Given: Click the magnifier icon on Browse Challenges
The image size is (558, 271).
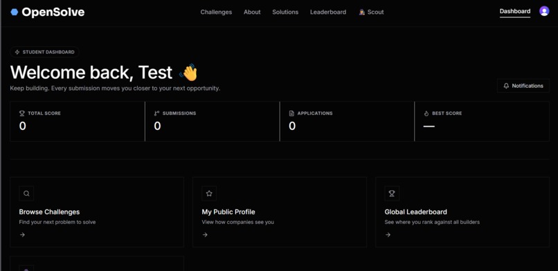Looking at the screenshot, I should [x=26, y=194].
